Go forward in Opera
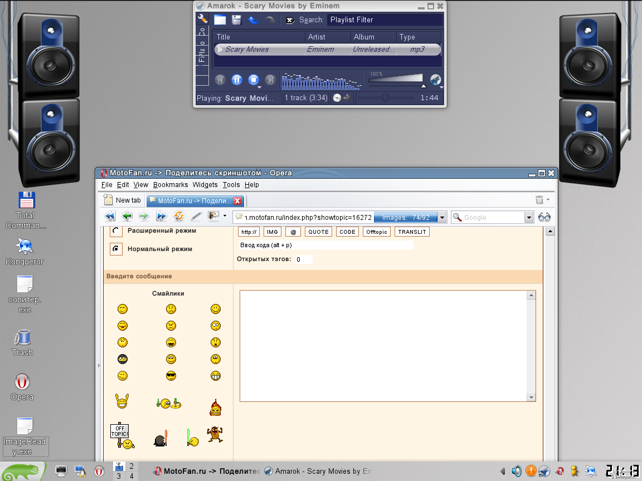 (144, 215)
